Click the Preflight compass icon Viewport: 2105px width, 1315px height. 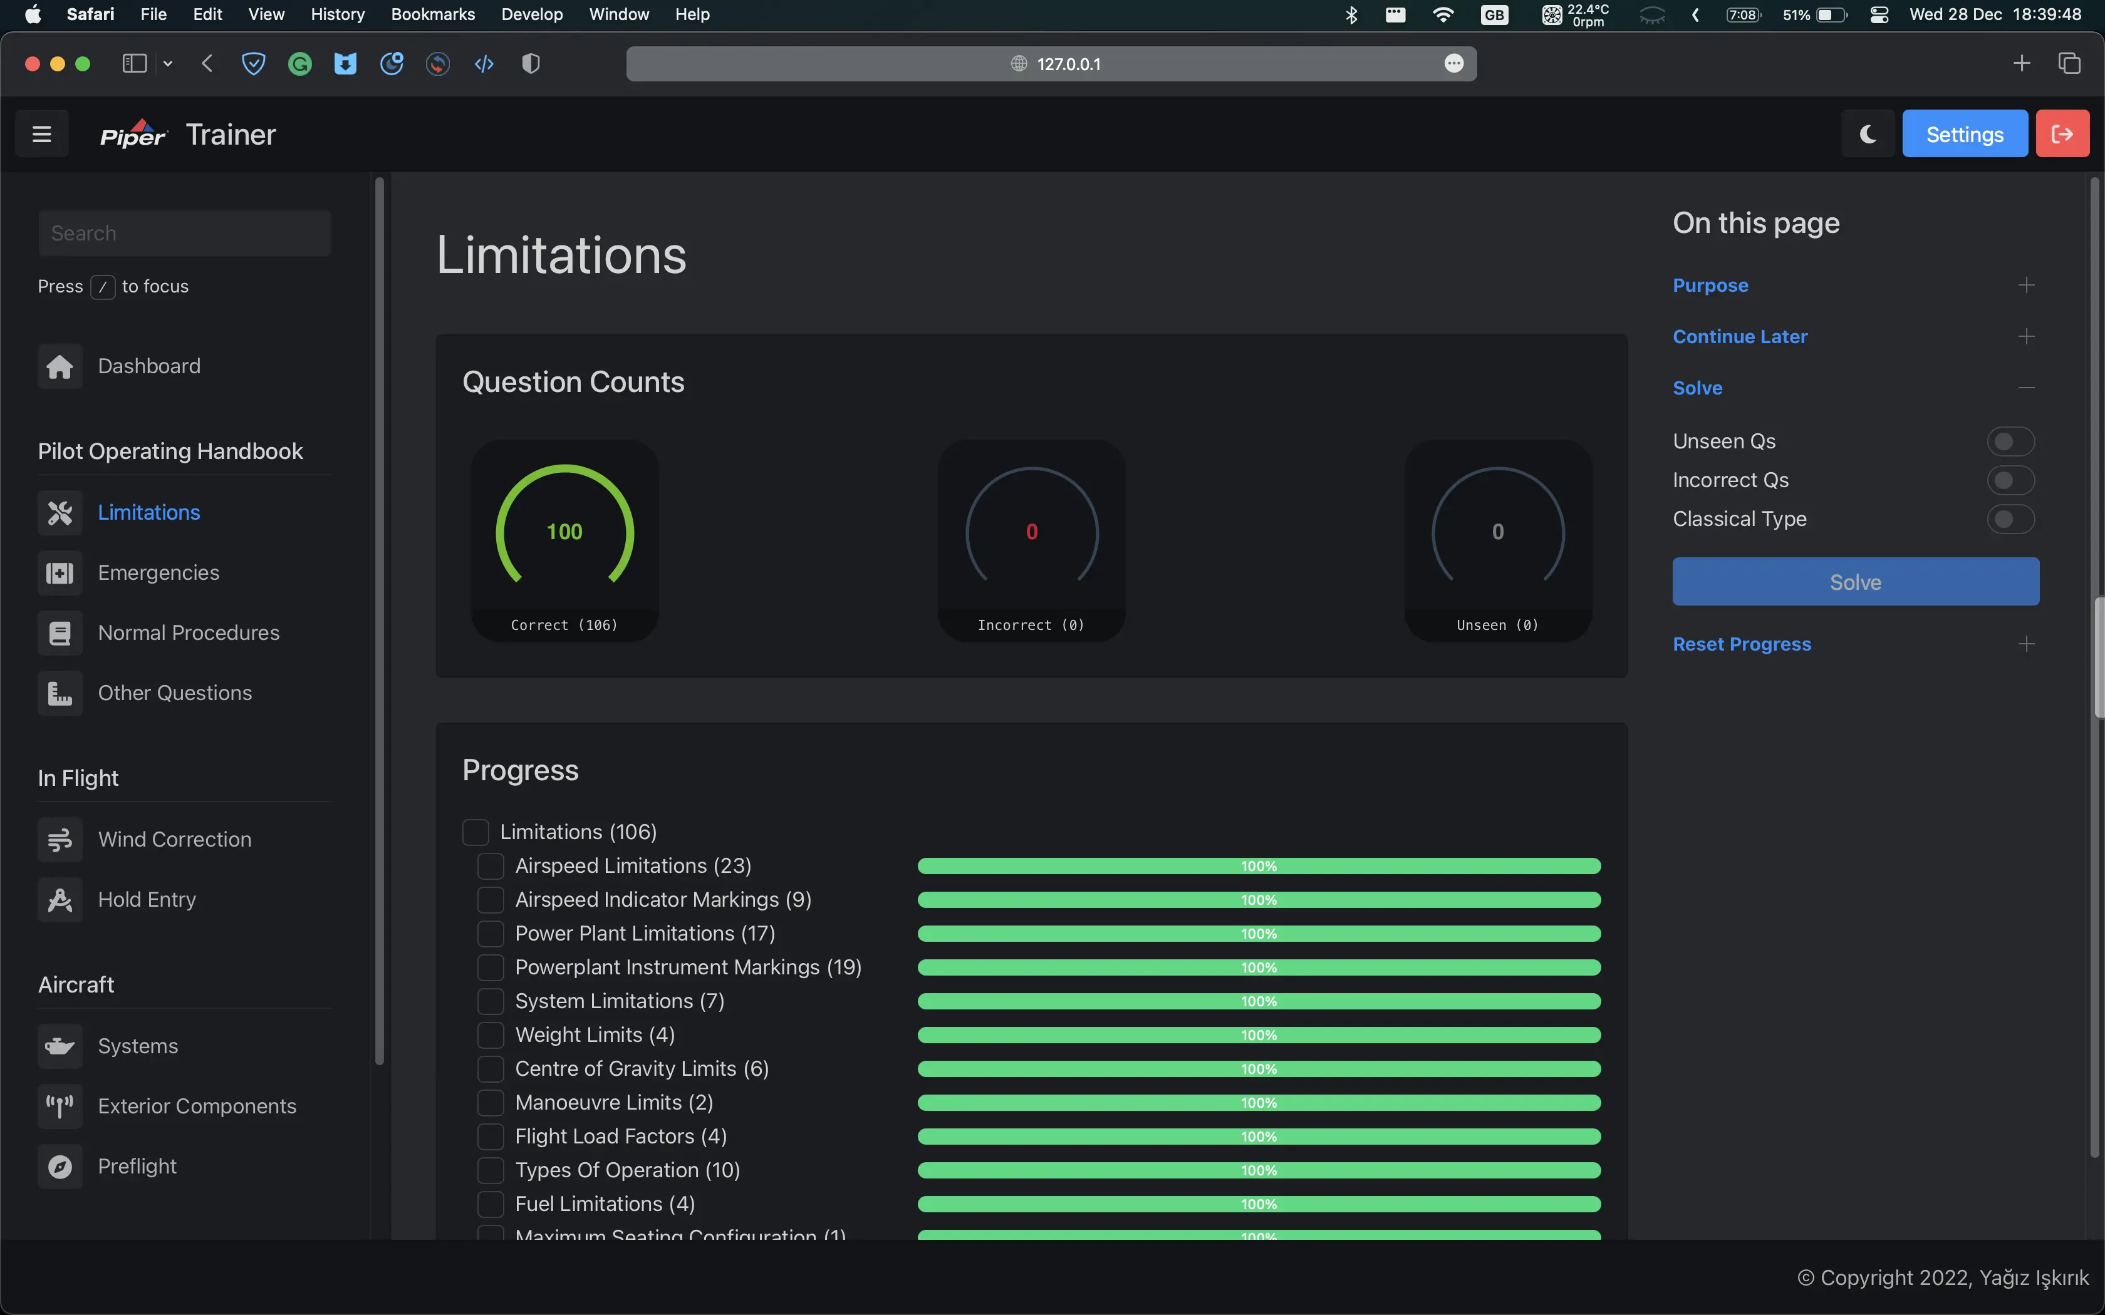(x=60, y=1166)
